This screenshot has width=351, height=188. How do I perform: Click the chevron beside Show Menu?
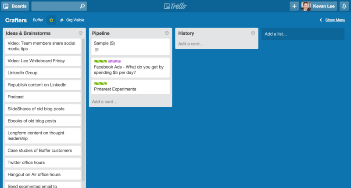pos(321,20)
